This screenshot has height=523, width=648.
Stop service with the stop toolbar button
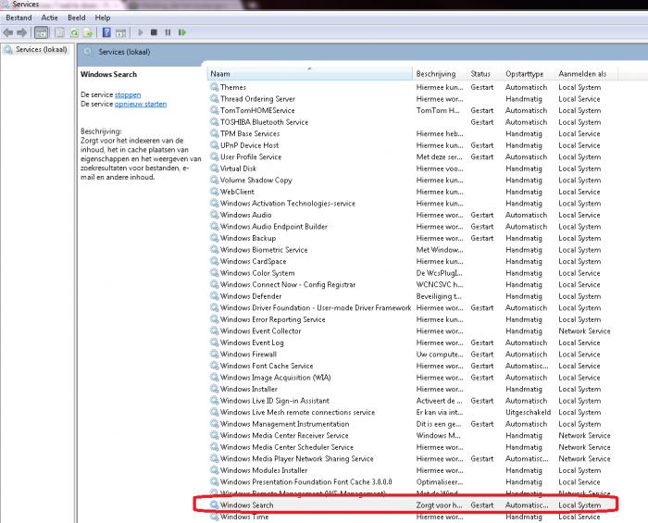click(154, 32)
